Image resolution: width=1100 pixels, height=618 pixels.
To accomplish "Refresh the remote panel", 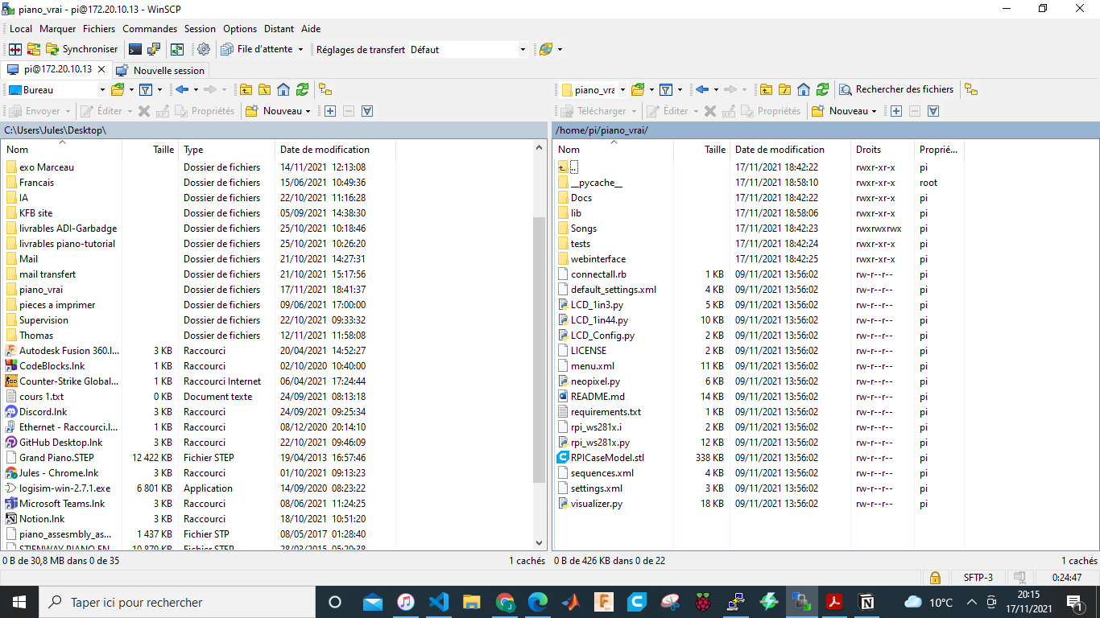I will [x=822, y=89].
